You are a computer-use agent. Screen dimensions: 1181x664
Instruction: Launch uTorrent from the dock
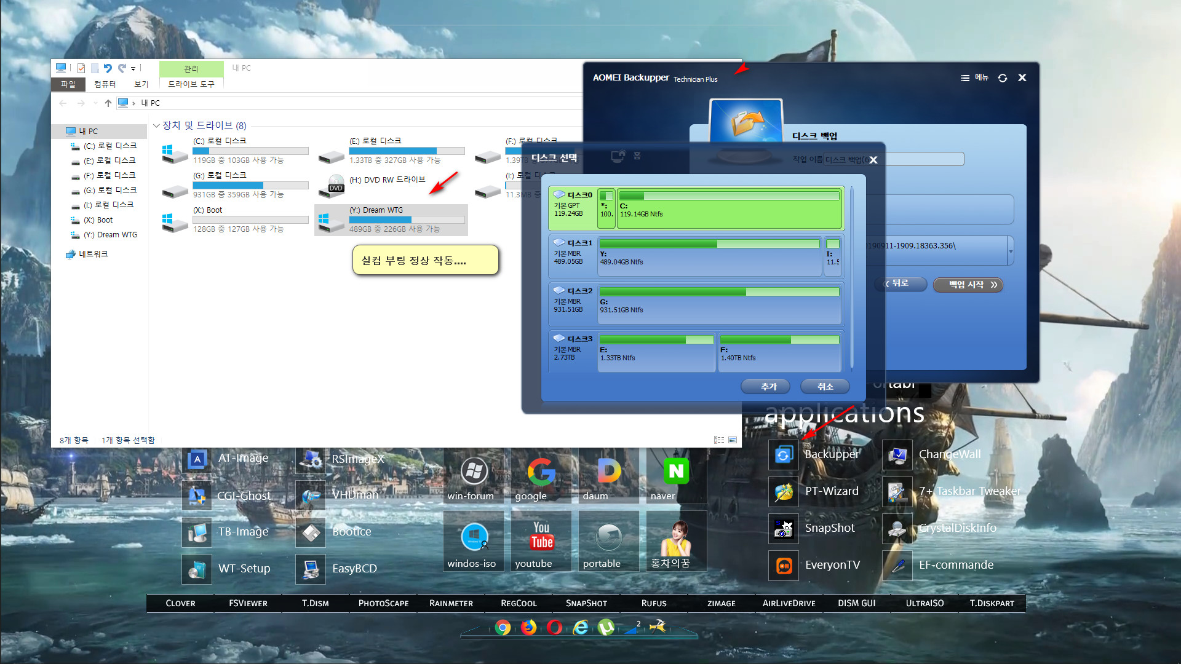[606, 627]
